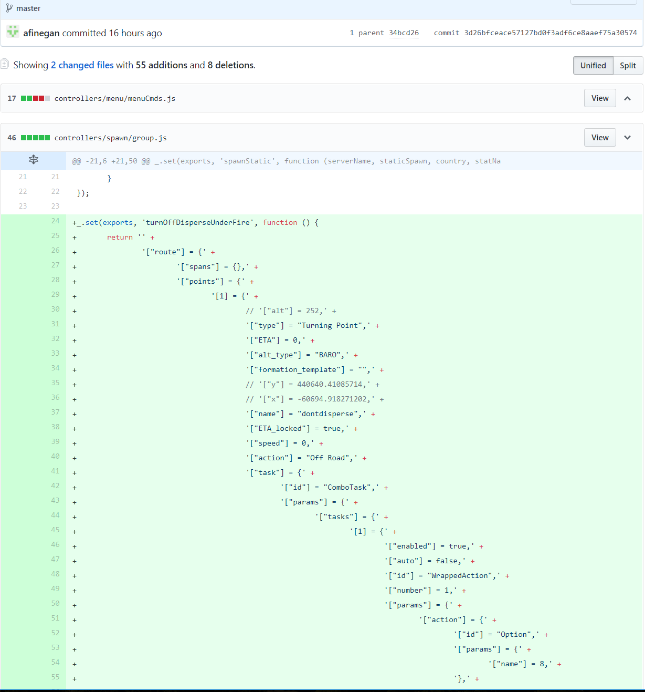645x692 pixels.
Task: Expand the hidden diff lines above line 21
Action: pyautogui.click(x=34, y=160)
